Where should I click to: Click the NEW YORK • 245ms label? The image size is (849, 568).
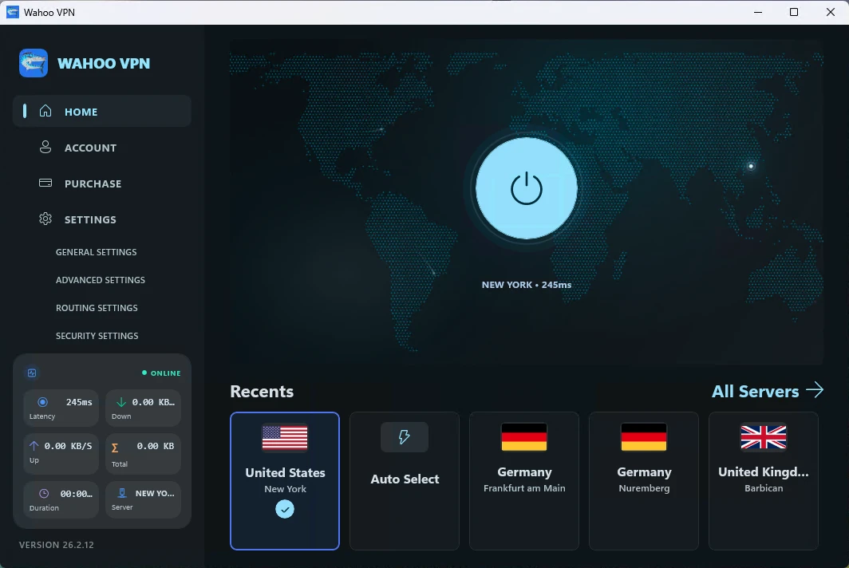pyautogui.click(x=527, y=285)
